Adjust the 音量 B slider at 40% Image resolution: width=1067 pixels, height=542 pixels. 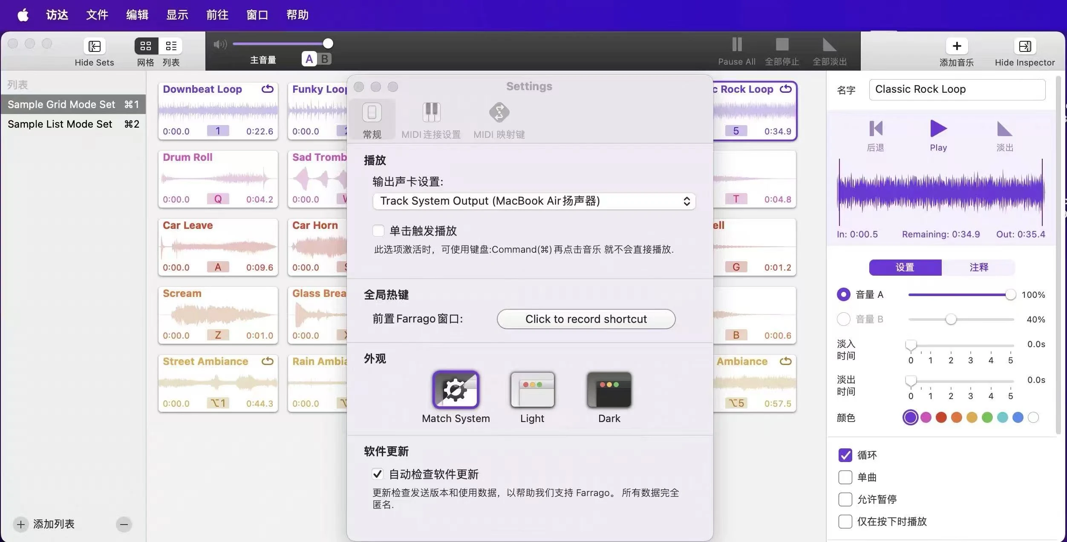coord(961,319)
